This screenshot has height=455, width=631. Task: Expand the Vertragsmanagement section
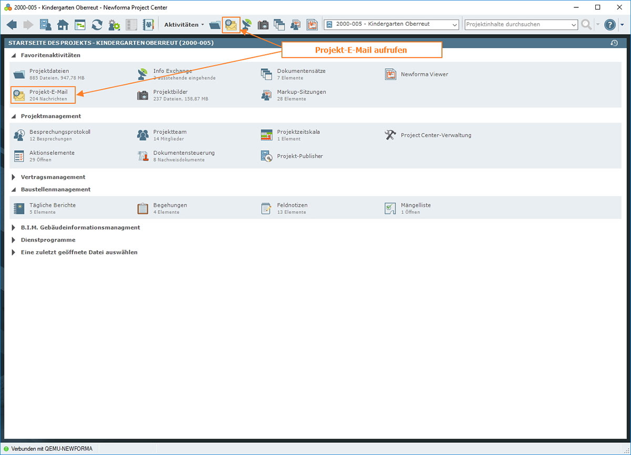coord(14,177)
